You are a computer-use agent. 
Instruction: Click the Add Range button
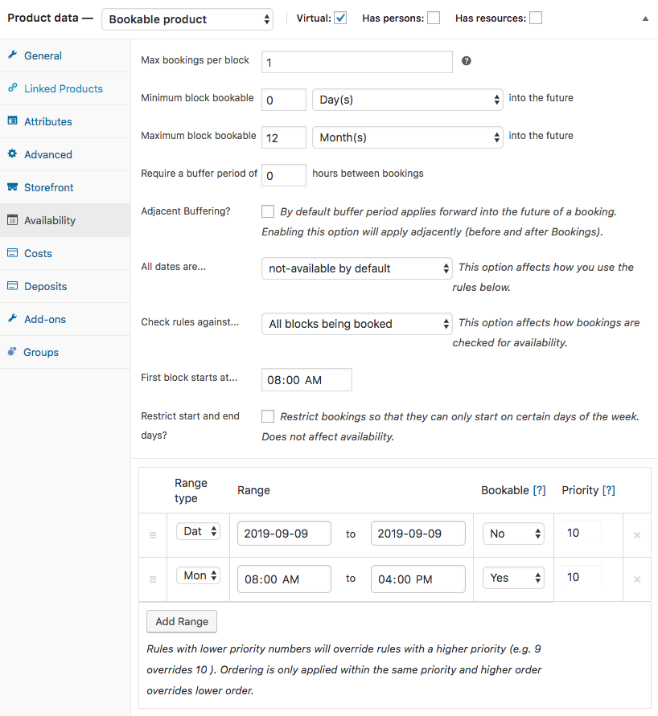pyautogui.click(x=182, y=621)
